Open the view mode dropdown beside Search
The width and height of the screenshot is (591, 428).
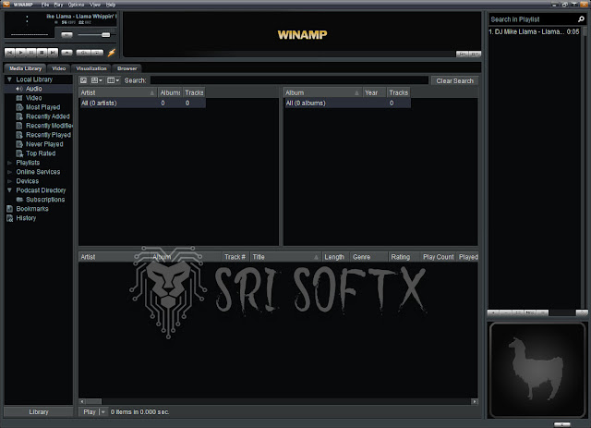point(97,80)
